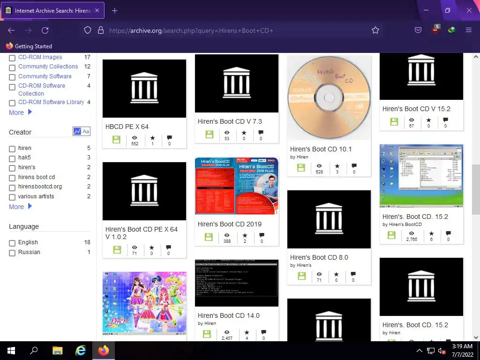Screen dimensions: 480x360
Task: Check the hiren creator filter
Action: coord(12,149)
